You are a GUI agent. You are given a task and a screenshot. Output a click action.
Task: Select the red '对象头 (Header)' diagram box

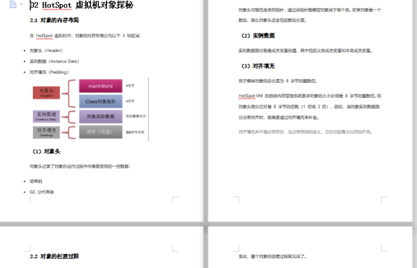[46, 93]
